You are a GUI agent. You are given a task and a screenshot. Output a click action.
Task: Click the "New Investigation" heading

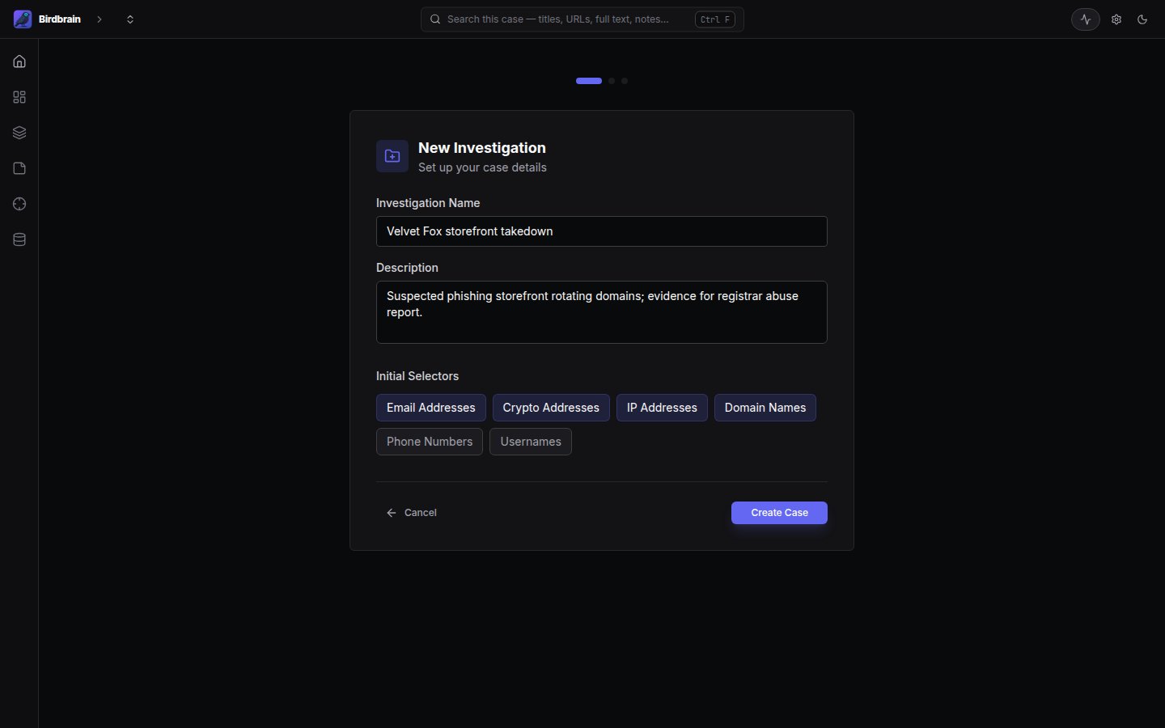point(482,148)
